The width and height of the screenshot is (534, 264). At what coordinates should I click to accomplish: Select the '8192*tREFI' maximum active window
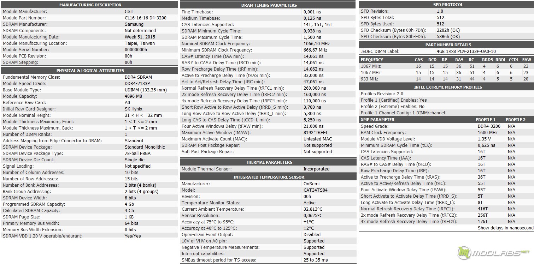(x=316, y=133)
